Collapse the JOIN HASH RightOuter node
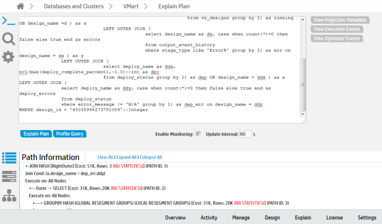 pyautogui.click(x=28, y=166)
